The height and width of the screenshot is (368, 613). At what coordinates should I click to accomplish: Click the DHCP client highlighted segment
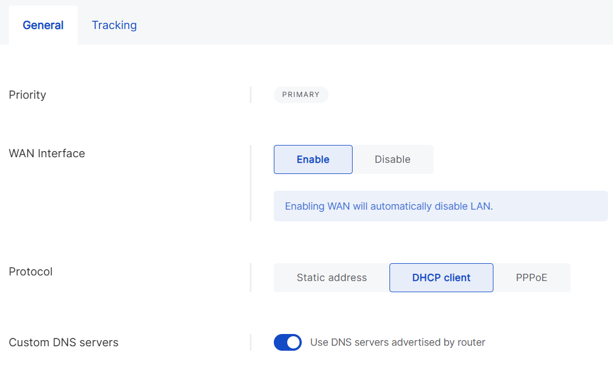[x=441, y=277]
